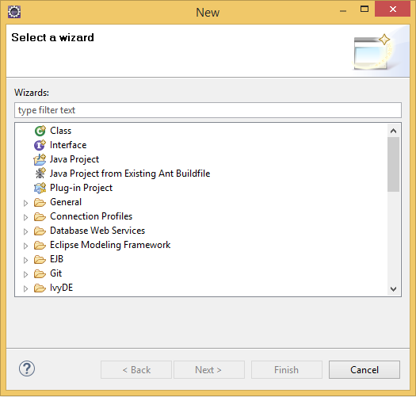Minimize the New dialog window

(343, 10)
